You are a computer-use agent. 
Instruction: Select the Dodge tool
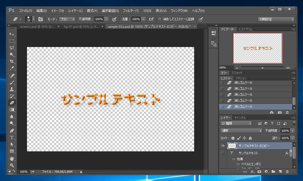tap(12, 123)
